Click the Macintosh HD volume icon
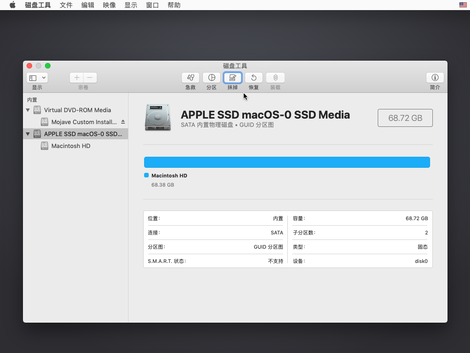The width and height of the screenshot is (470, 353). click(x=45, y=146)
